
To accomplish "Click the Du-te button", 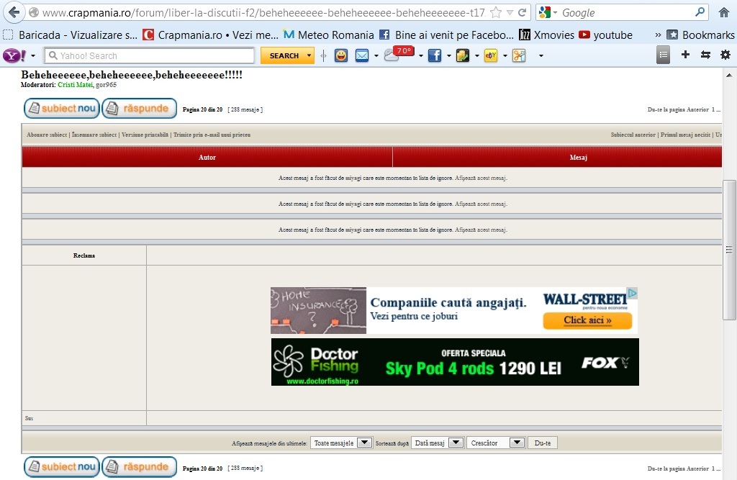I will click(543, 443).
